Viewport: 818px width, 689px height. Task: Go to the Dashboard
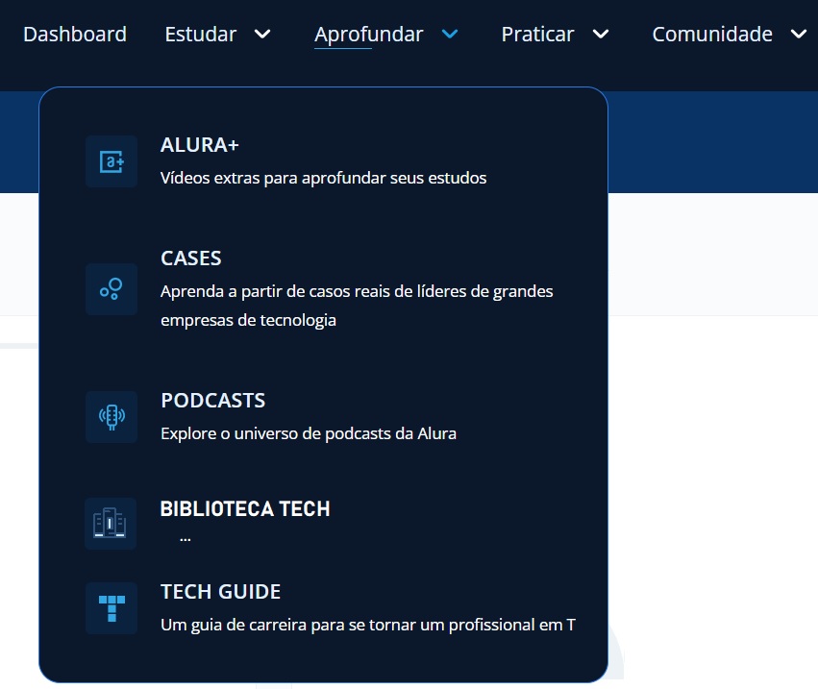pos(75,34)
